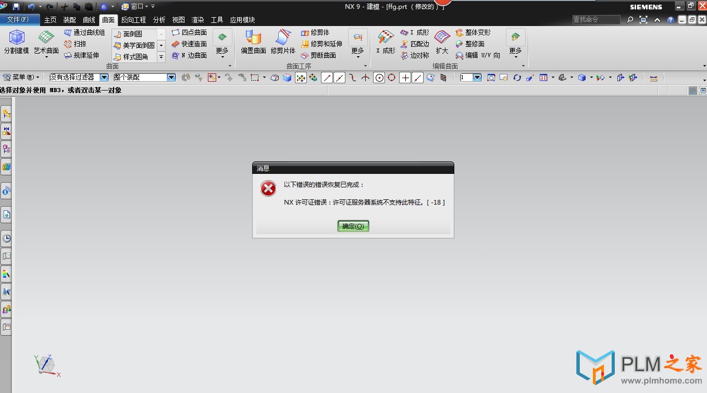The image size is (707, 393).
Task: Select 样式圆角 styled blend
Action: coord(131,57)
